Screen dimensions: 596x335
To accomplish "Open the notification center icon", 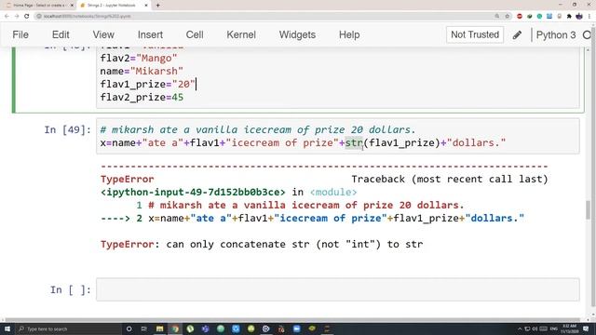I will coord(586,328).
